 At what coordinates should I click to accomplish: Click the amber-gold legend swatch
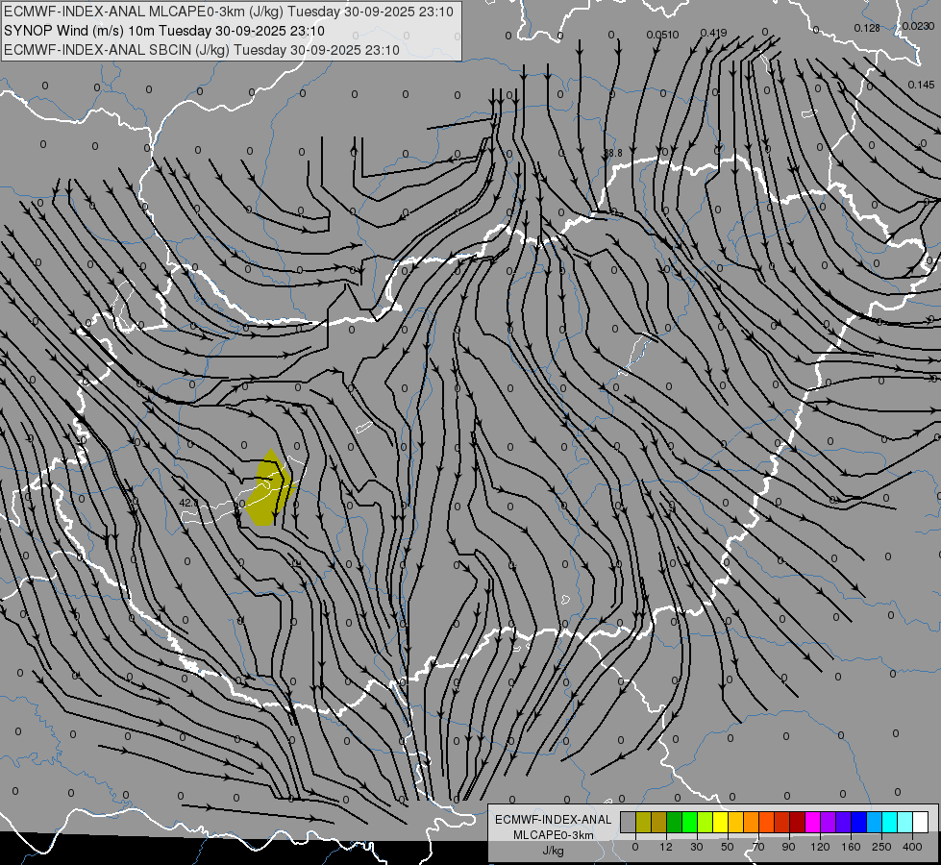[x=735, y=822]
